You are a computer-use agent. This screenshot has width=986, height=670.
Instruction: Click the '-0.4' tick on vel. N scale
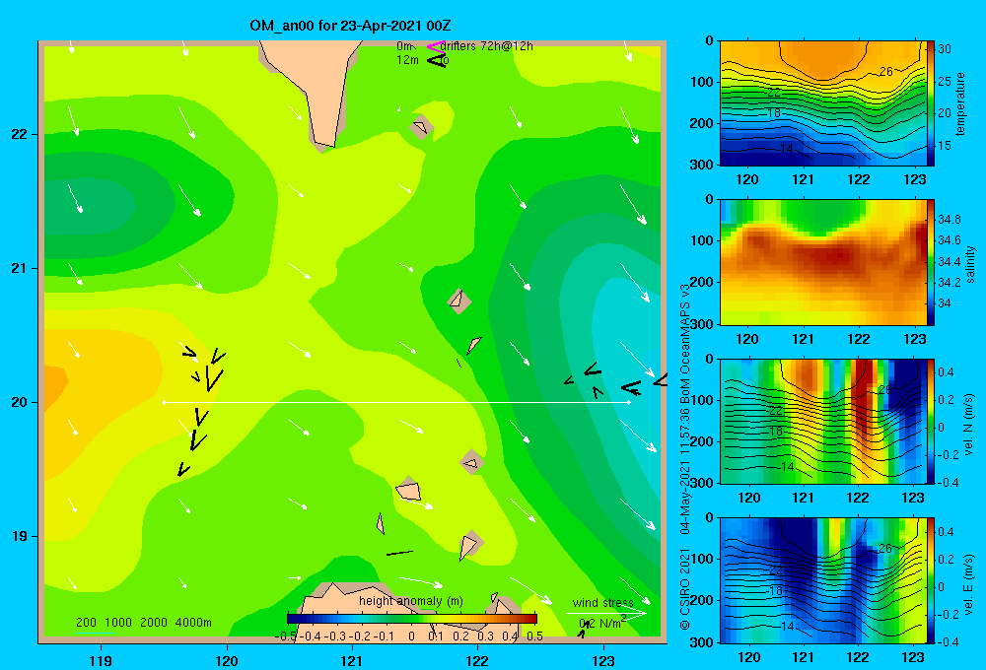click(x=947, y=483)
